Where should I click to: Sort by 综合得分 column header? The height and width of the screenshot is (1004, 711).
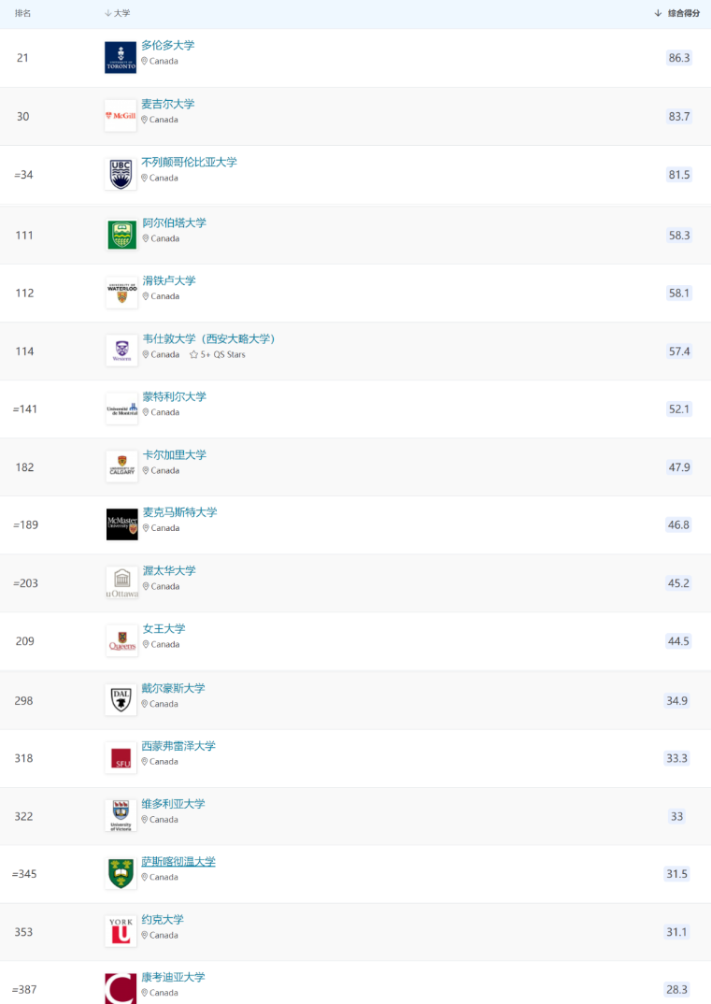[683, 13]
